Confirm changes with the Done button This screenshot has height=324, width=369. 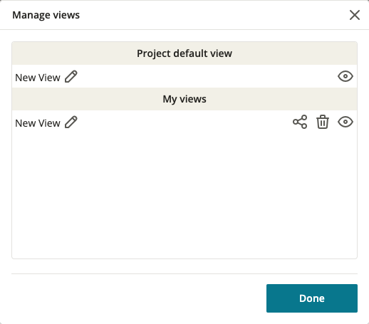(312, 298)
